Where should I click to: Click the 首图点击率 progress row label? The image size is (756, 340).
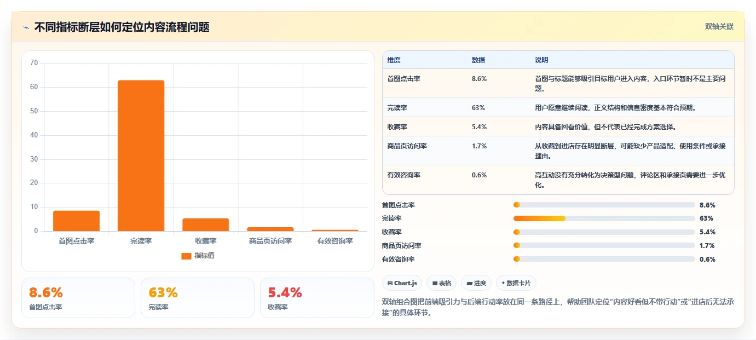399,205
